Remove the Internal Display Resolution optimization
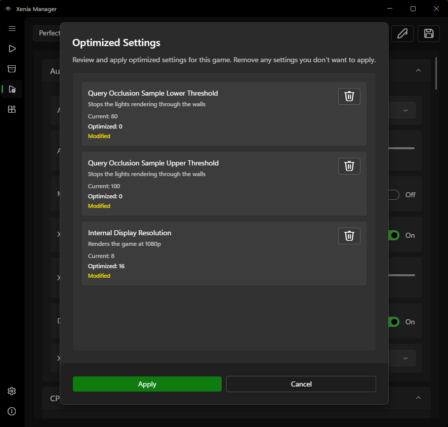This screenshot has width=448, height=427. pyautogui.click(x=349, y=236)
